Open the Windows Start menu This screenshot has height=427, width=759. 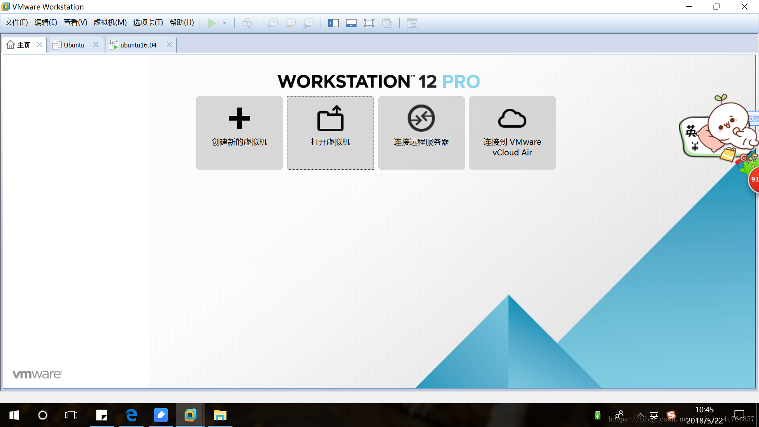(14, 415)
